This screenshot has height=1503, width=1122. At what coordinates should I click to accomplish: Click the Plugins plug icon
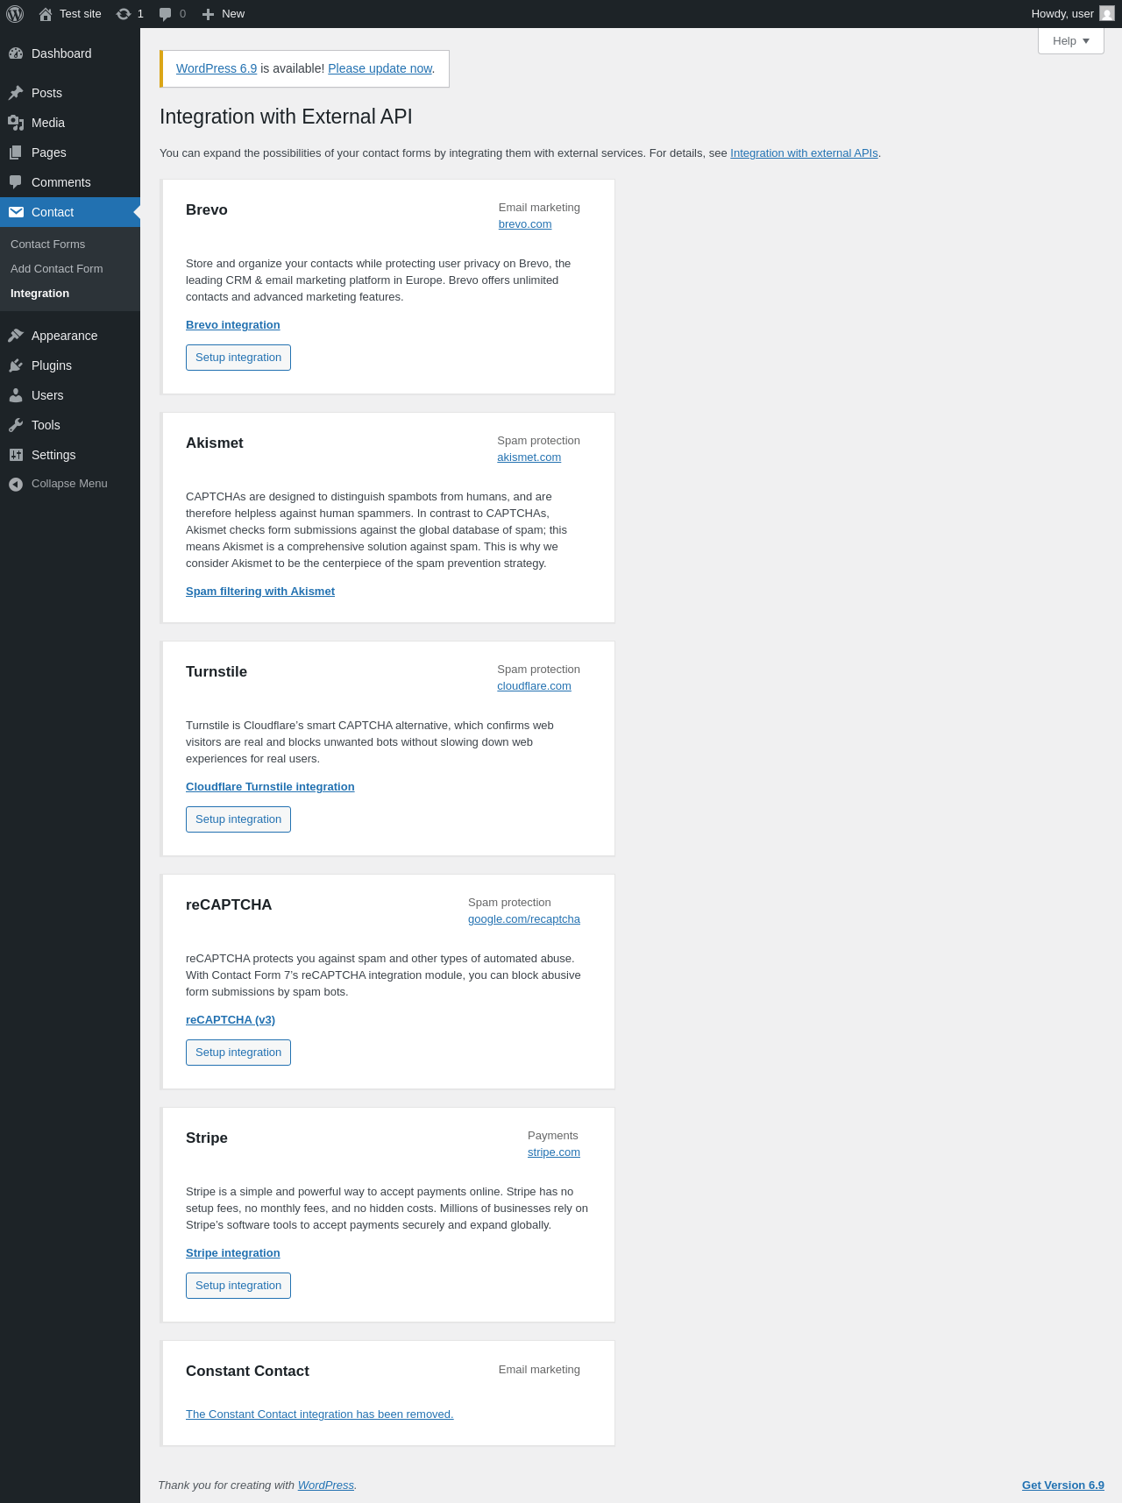pyautogui.click(x=16, y=365)
